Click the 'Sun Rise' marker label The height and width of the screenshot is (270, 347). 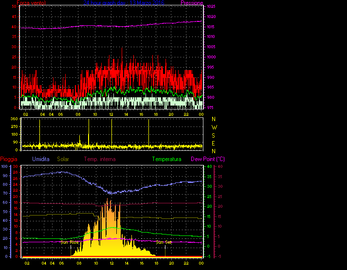tap(70, 242)
